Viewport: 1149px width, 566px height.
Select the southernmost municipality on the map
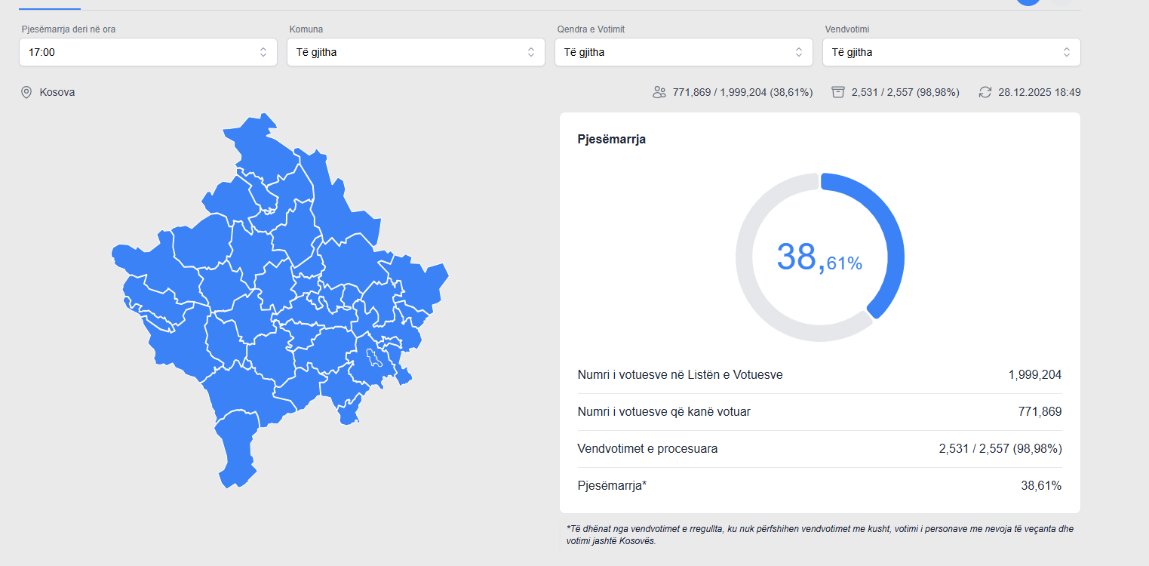[x=235, y=453]
